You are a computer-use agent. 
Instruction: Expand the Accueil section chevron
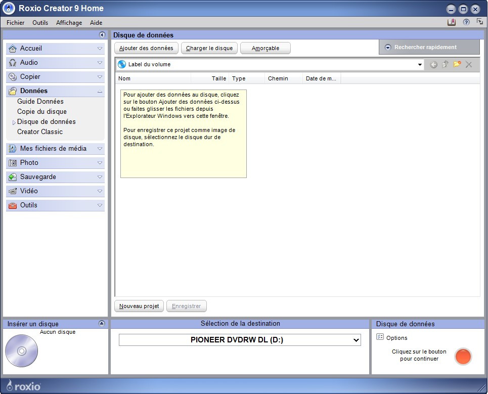100,49
